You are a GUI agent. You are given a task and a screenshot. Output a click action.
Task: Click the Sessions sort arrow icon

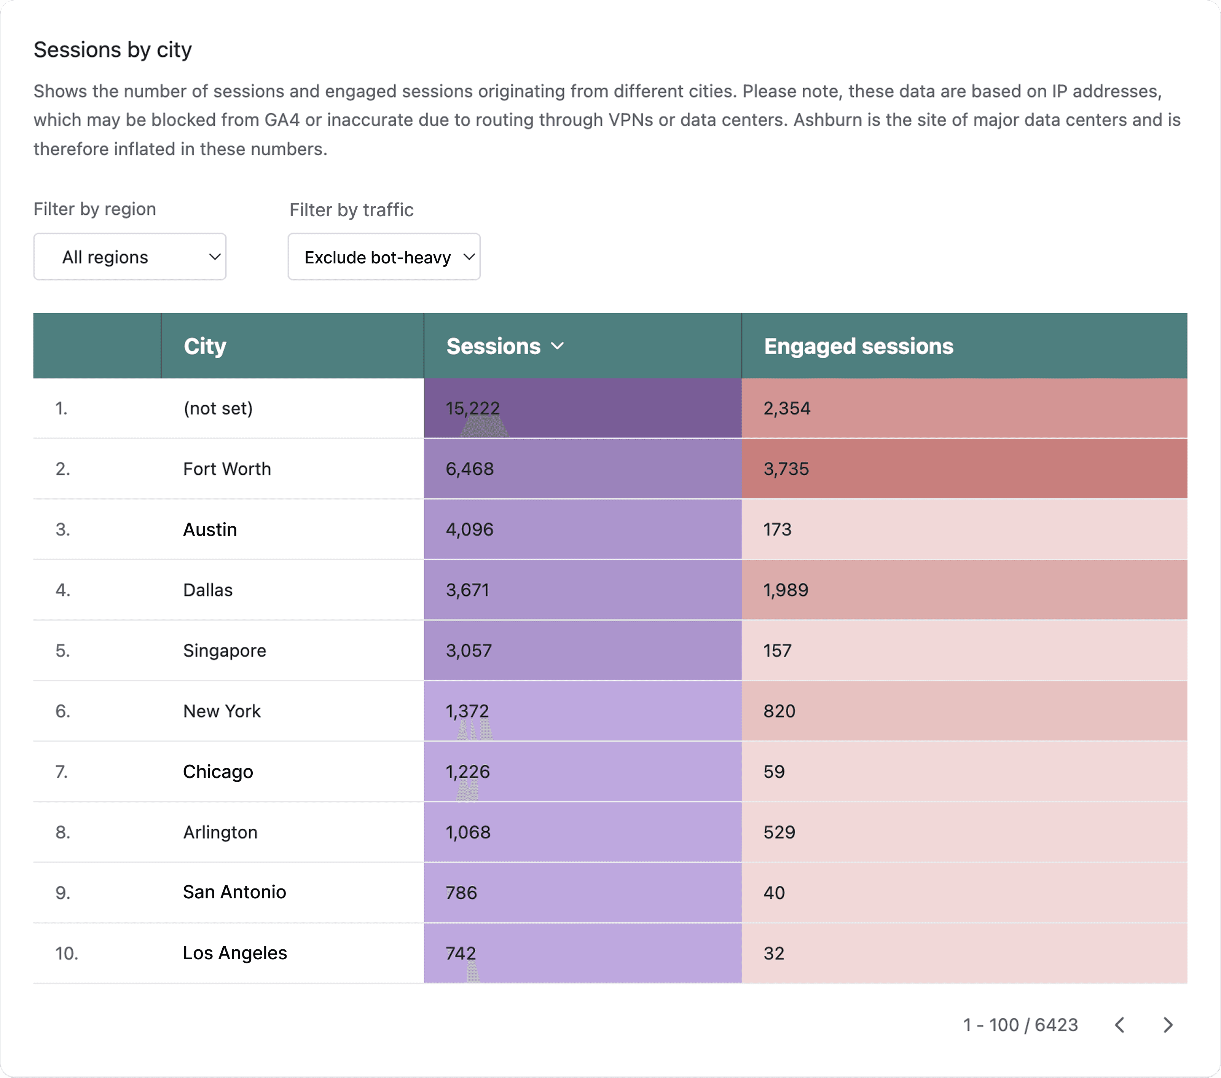pos(557,346)
